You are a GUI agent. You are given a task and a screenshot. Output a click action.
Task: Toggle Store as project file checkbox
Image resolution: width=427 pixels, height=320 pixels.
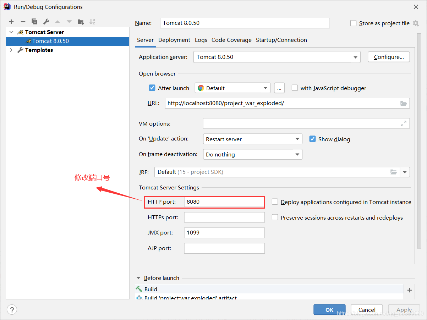pos(353,23)
